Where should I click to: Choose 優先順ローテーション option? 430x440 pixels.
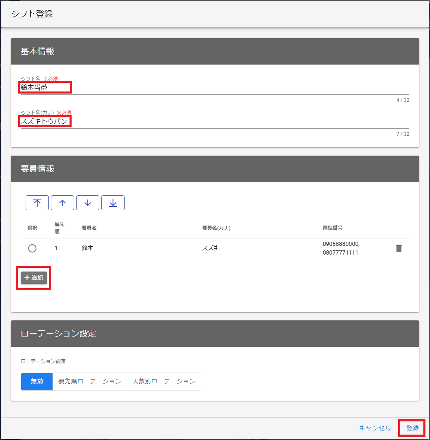click(x=90, y=382)
